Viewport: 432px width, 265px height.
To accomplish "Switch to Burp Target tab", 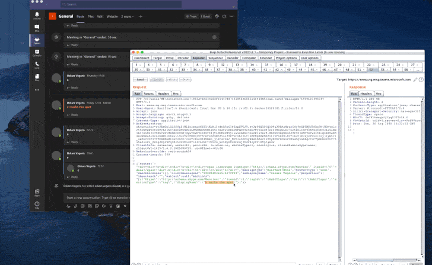I will click(x=157, y=58).
